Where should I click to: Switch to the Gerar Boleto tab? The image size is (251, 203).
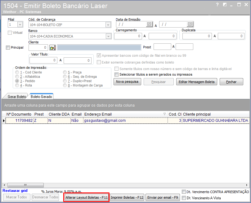[16, 97]
